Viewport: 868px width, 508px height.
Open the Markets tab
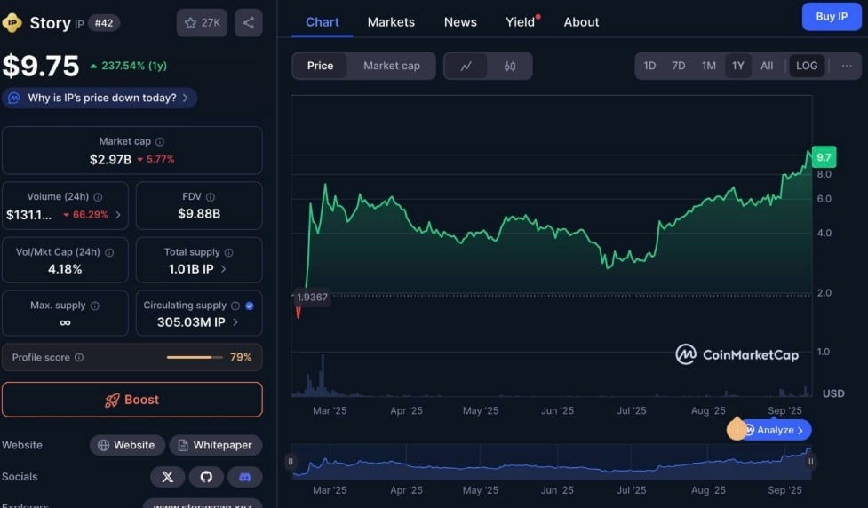coord(391,22)
